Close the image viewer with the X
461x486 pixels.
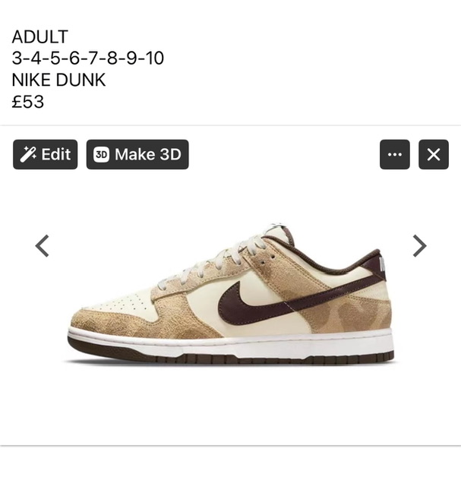point(434,154)
